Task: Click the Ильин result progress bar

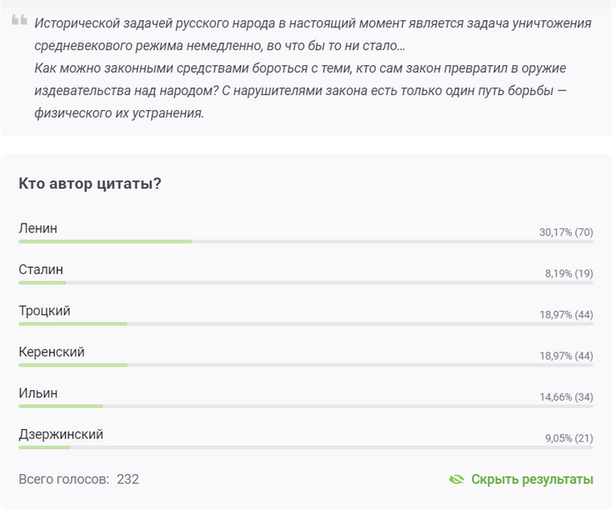Action: point(305,407)
